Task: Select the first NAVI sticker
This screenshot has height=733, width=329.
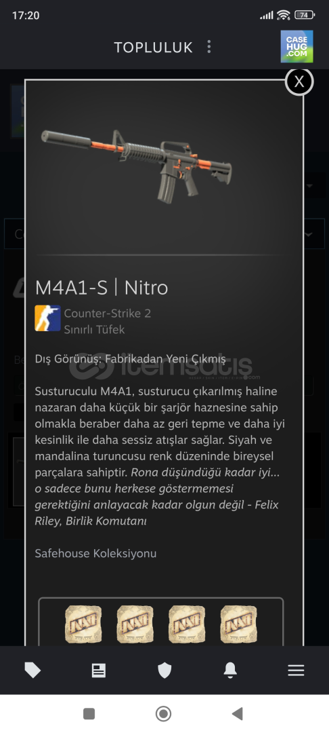Action: (83, 624)
